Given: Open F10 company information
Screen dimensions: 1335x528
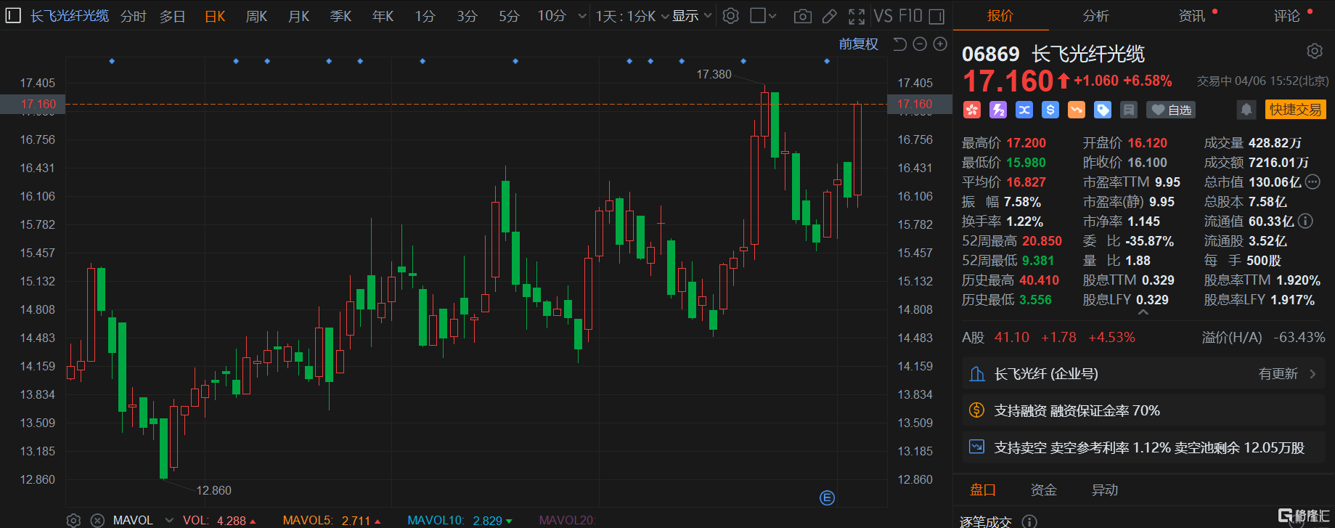Looking at the screenshot, I should pos(910,15).
